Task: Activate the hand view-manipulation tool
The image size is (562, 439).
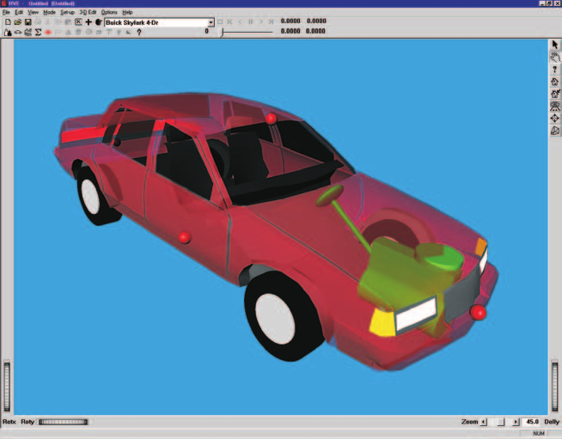Action: (555, 57)
